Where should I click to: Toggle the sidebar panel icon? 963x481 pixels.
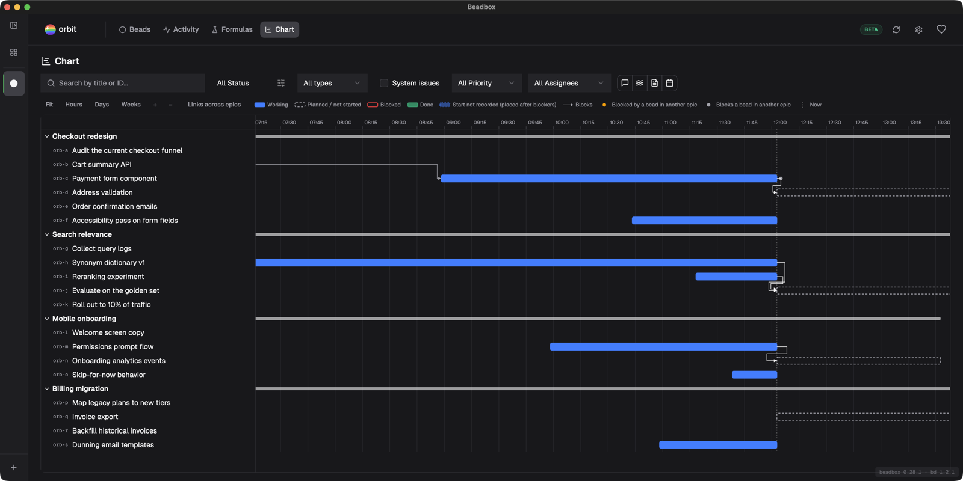[x=14, y=25]
